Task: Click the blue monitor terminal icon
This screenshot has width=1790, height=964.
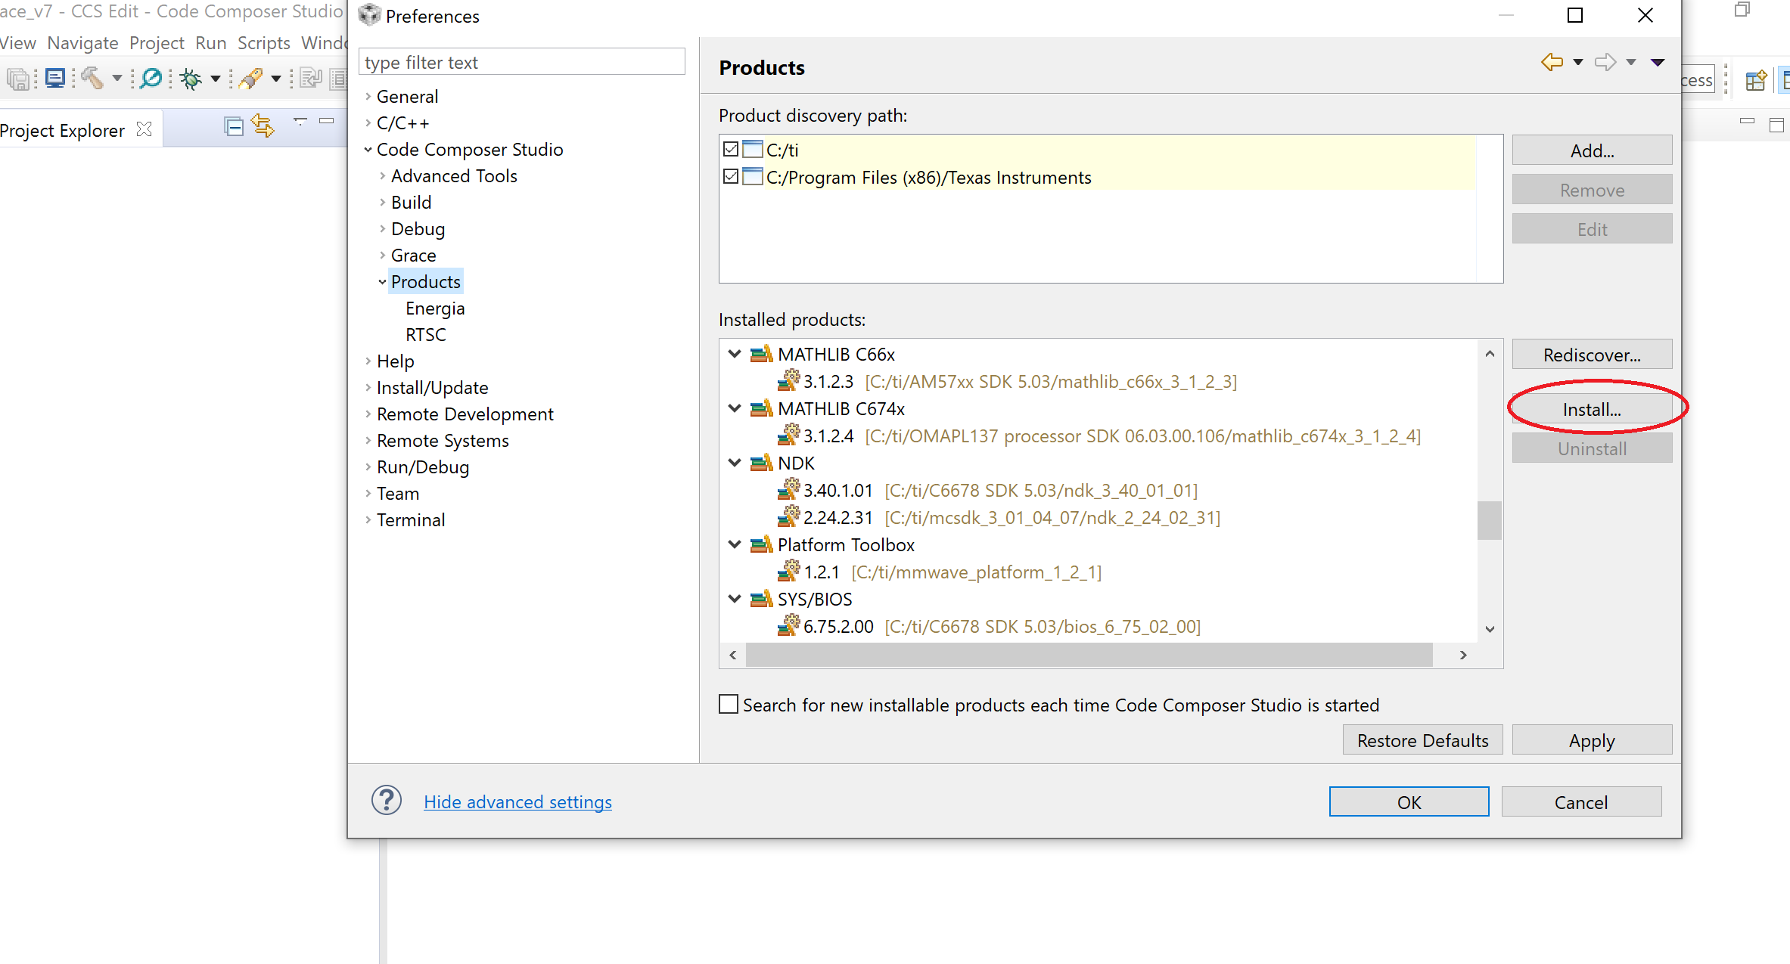Action: pyautogui.click(x=55, y=78)
